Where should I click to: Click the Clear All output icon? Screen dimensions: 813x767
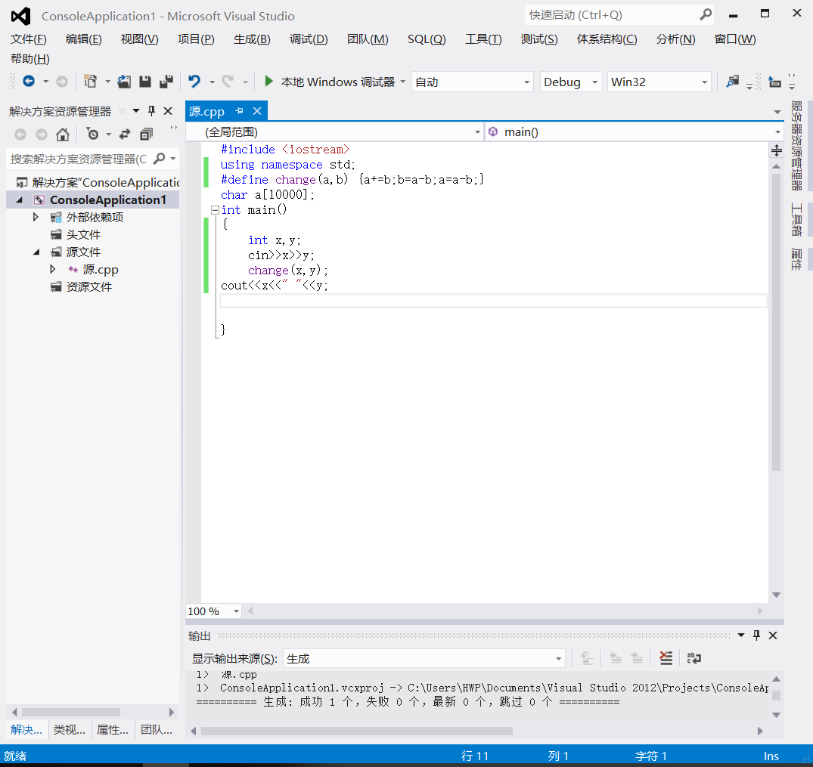coord(666,658)
